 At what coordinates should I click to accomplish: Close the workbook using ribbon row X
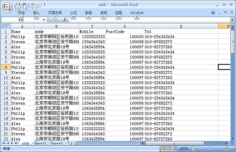click(232, 13)
